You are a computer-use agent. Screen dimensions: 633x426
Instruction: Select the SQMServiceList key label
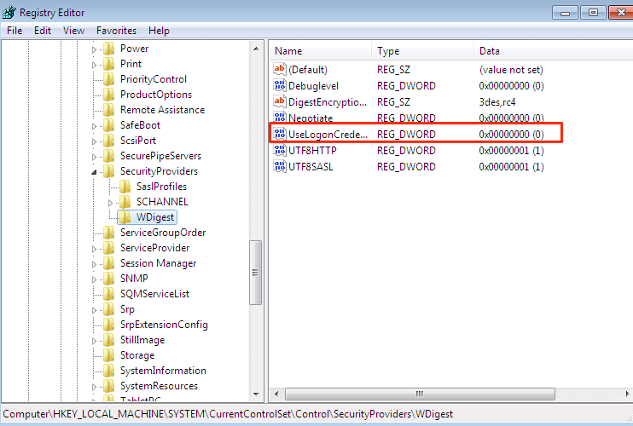point(154,294)
